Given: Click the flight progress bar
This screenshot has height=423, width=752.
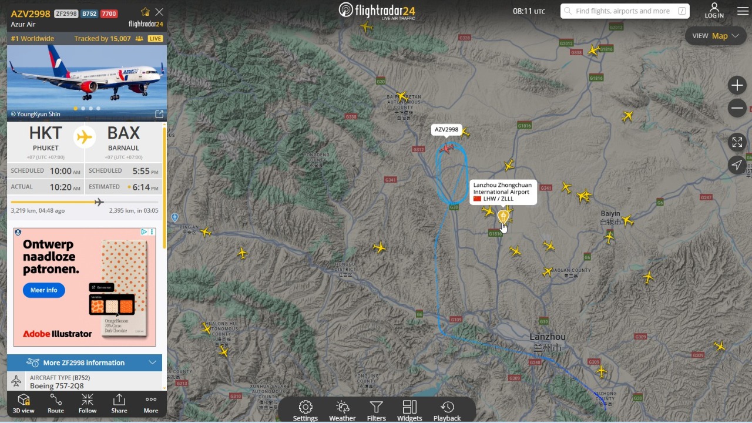Looking at the screenshot, I should coord(85,202).
